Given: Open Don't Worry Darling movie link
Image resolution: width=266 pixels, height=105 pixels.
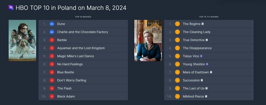Looking at the screenshot, I should pyautogui.click(x=72, y=80).
